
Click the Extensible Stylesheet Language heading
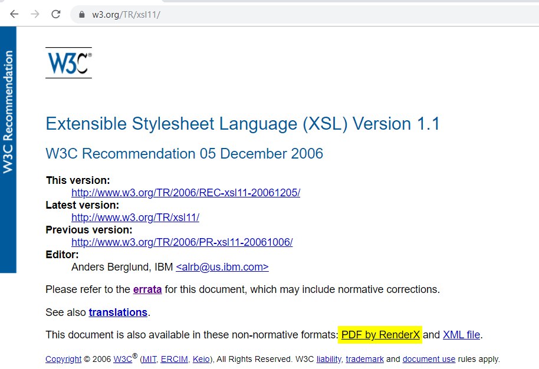pyautogui.click(x=242, y=124)
